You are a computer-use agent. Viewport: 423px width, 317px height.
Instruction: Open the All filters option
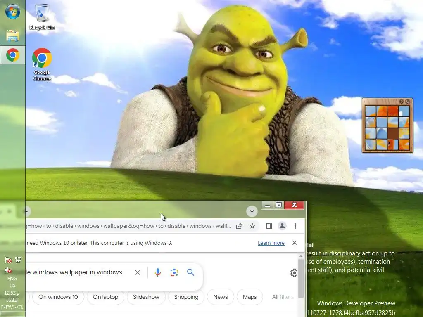tap(283, 297)
